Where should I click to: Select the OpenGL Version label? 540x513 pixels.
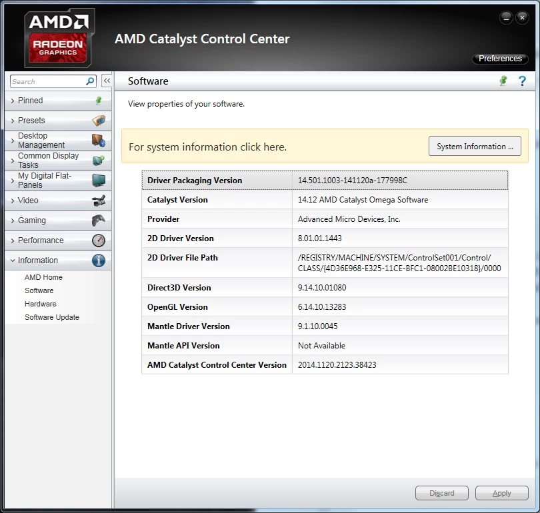(x=177, y=307)
